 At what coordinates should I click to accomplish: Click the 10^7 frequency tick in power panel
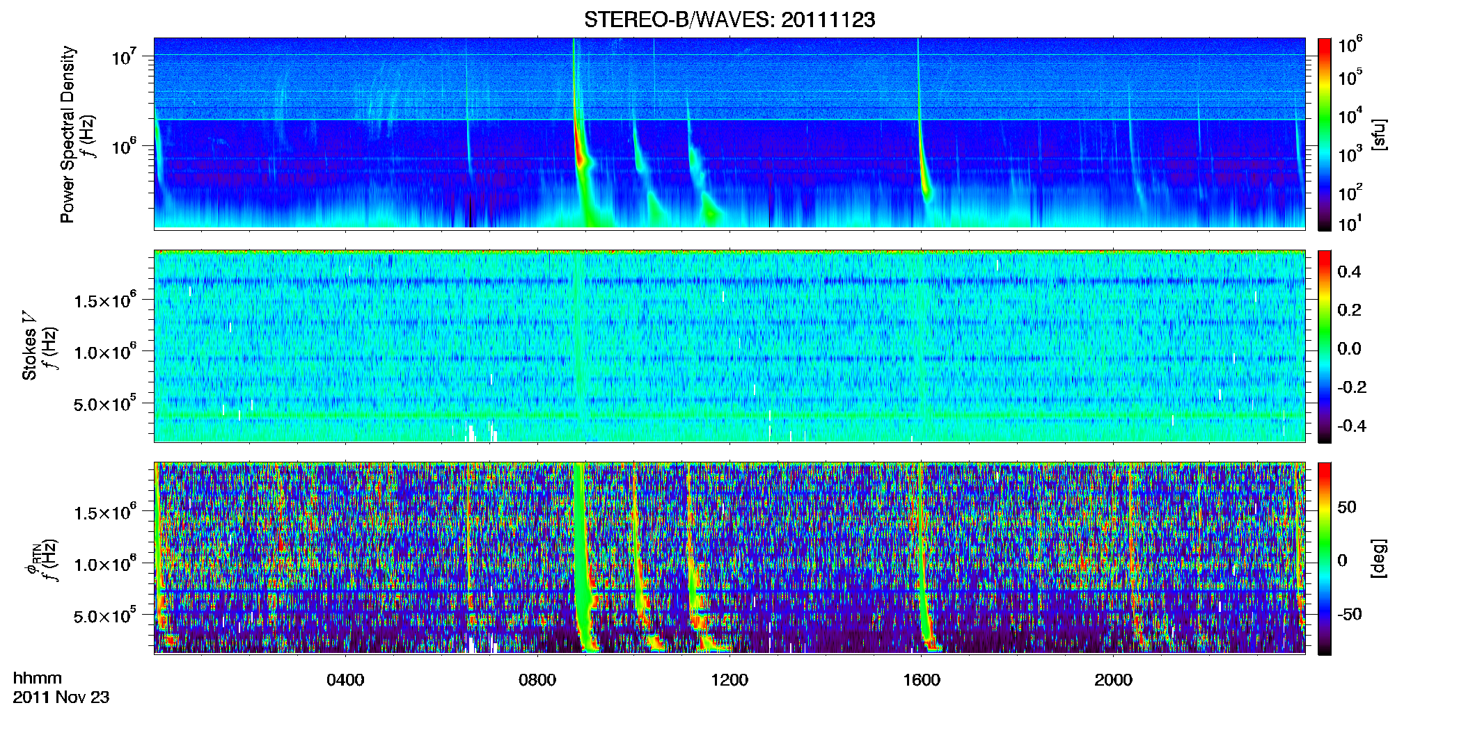tap(125, 56)
